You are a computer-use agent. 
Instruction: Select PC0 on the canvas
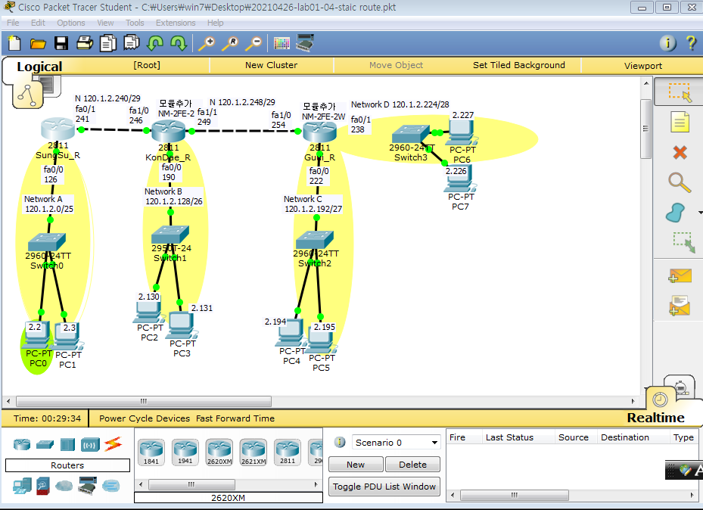click(x=36, y=334)
